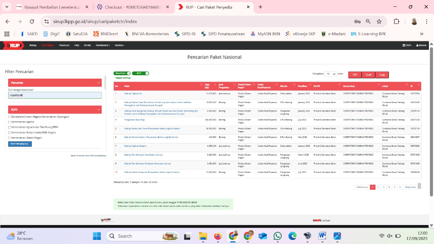Remove the Kata Kunci filter tag

coord(129,73)
